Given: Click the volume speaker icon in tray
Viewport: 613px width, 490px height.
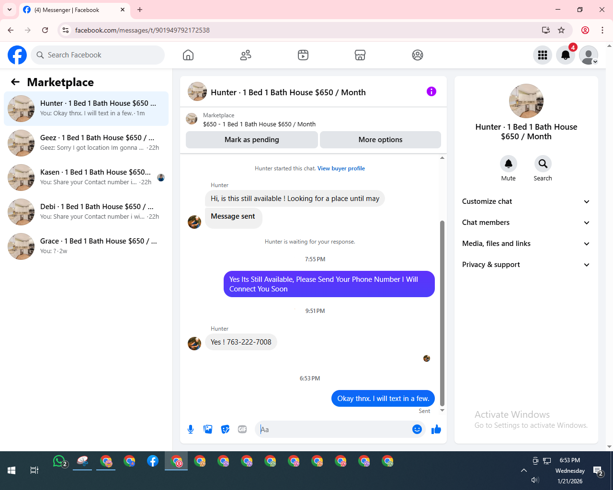Looking at the screenshot, I should (x=535, y=480).
